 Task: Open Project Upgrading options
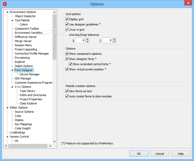[x=26, y=49]
